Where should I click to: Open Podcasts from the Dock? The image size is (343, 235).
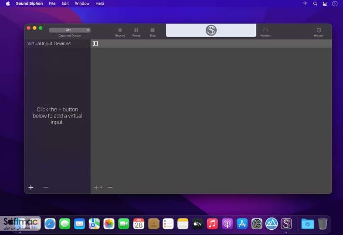click(x=227, y=224)
